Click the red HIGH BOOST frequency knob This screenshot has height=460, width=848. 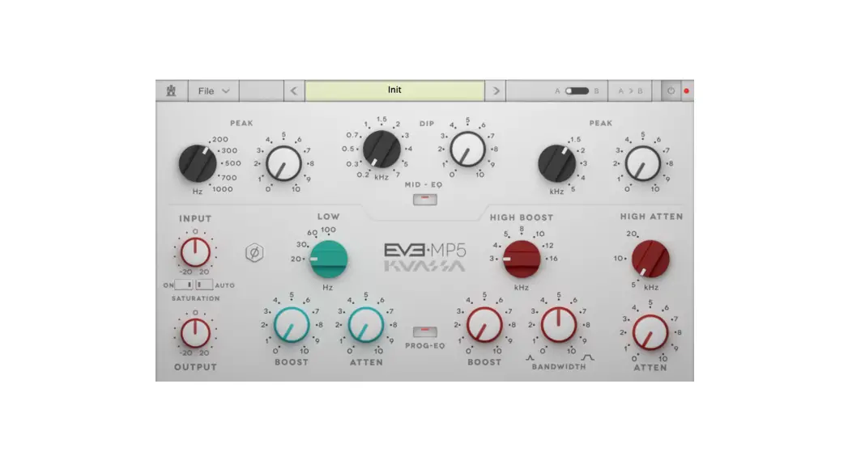click(x=522, y=260)
